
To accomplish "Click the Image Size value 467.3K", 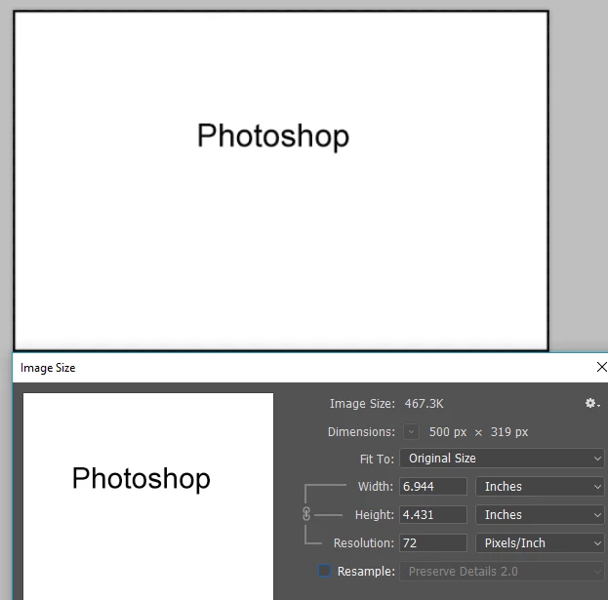I will [x=424, y=404].
